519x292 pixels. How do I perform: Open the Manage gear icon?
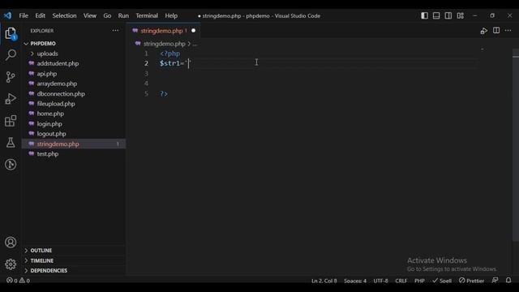11,264
